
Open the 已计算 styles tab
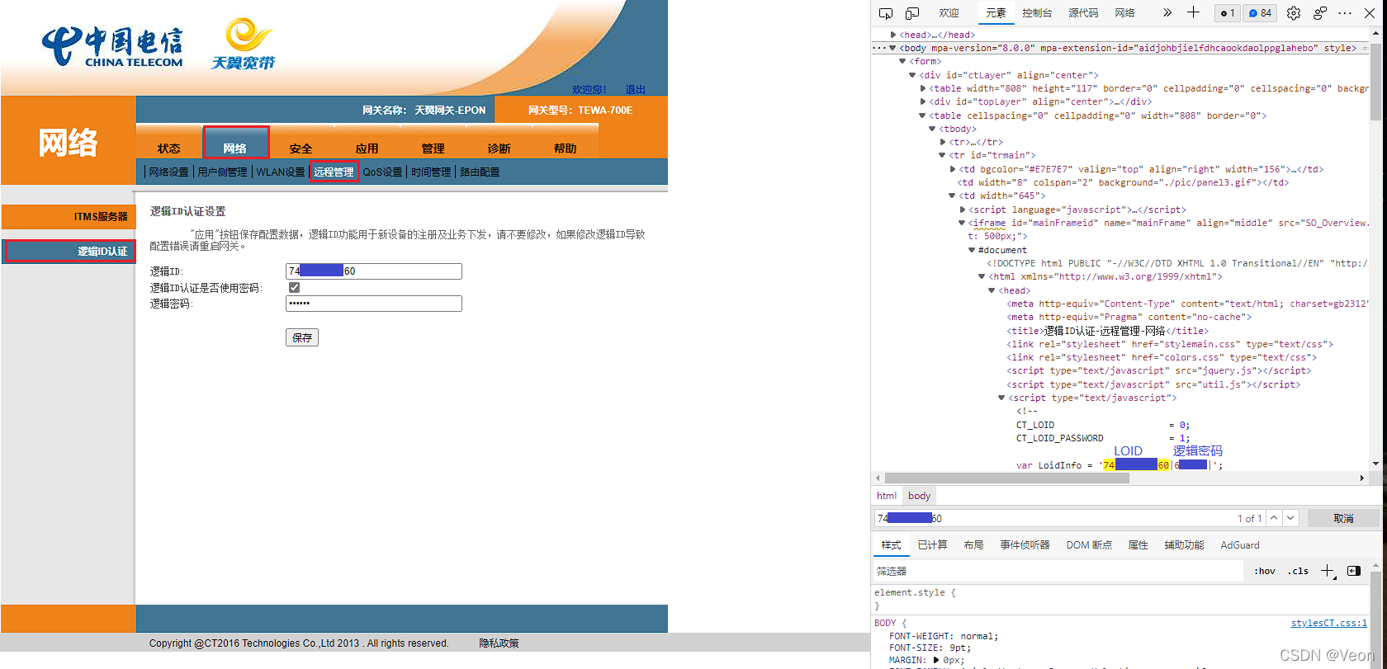932,545
